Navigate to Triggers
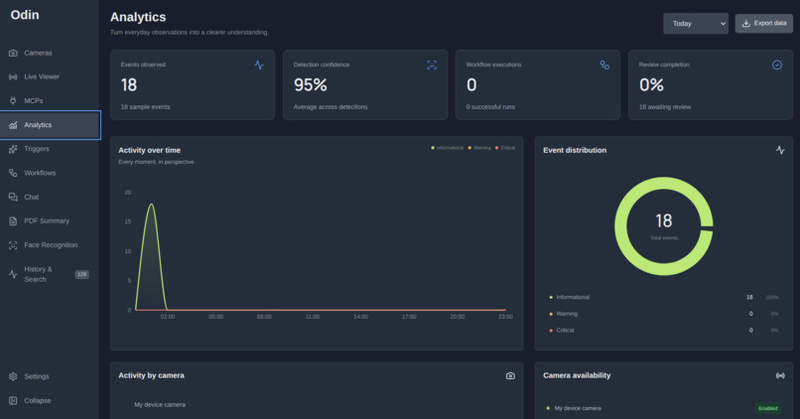 50,149
